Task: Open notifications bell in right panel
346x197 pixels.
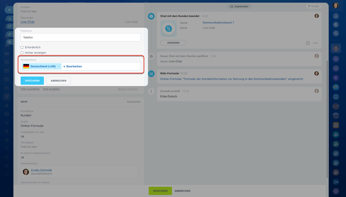Action: pyautogui.click(x=336, y=16)
